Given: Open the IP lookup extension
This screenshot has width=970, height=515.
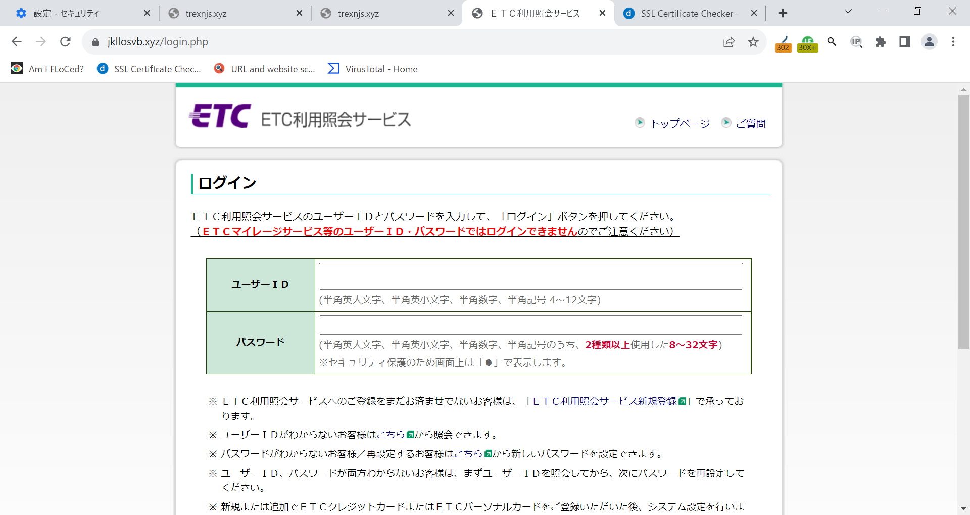Looking at the screenshot, I should pyautogui.click(x=856, y=42).
